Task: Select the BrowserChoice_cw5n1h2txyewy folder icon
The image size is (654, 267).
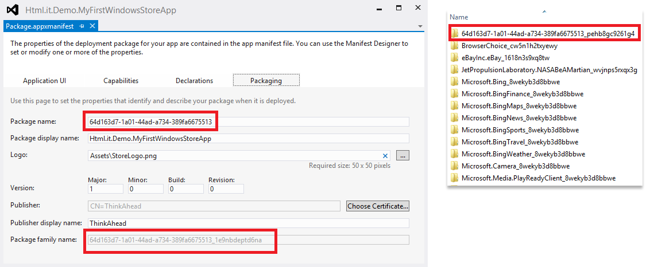Action: click(x=455, y=46)
